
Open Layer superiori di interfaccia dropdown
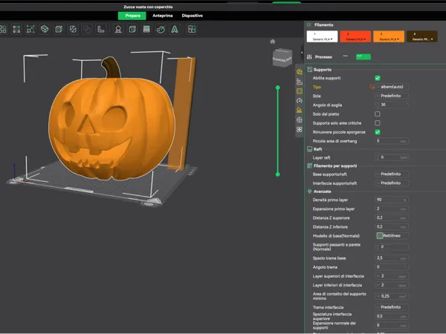click(392, 276)
